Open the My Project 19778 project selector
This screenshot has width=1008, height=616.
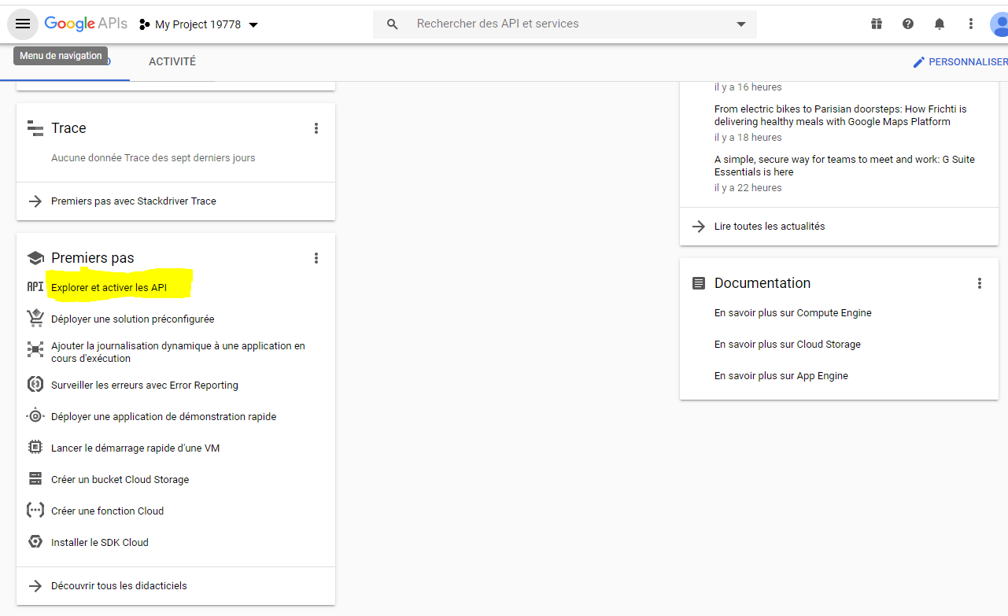click(x=199, y=24)
